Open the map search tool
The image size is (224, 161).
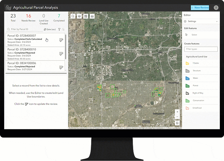click(x=73, y=16)
